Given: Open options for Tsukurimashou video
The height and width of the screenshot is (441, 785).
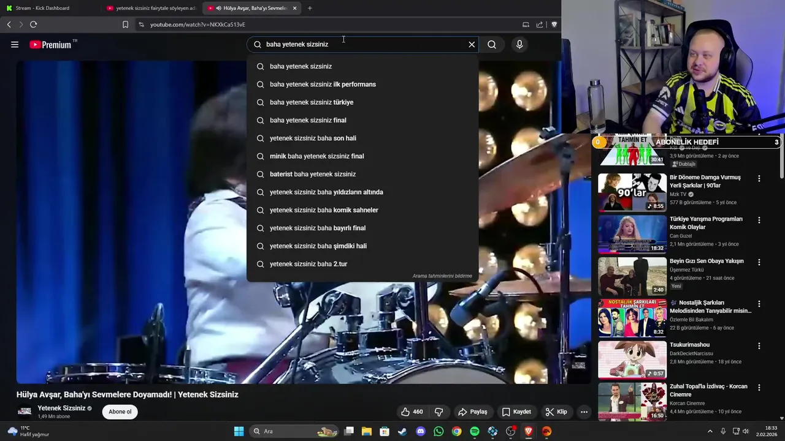Looking at the screenshot, I should (759, 346).
